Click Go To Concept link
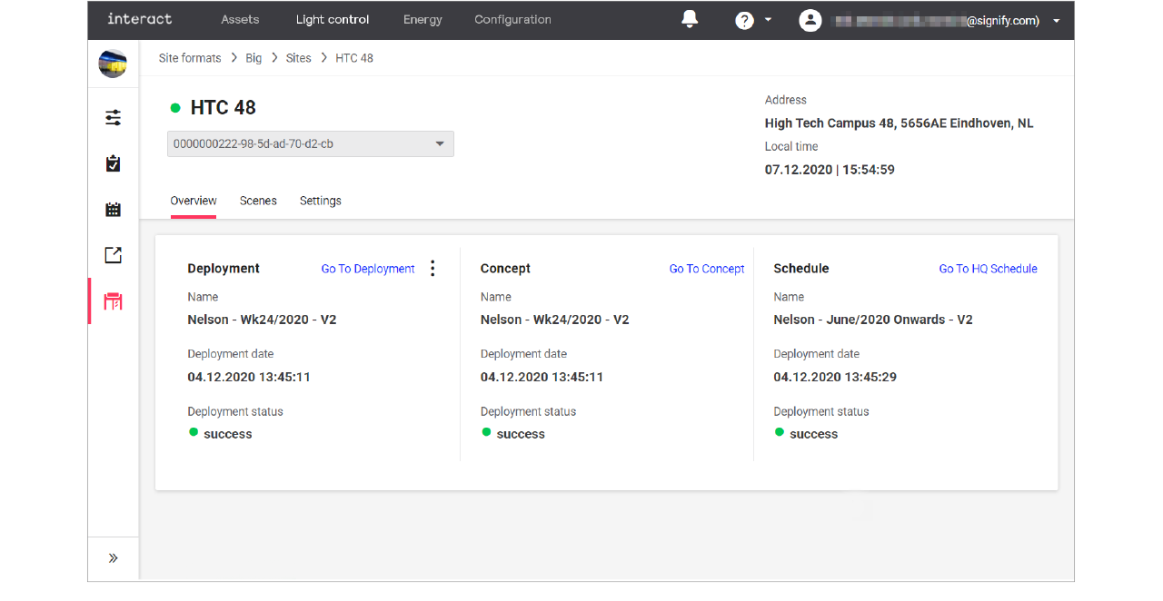The width and height of the screenshot is (1163, 601). 707,268
